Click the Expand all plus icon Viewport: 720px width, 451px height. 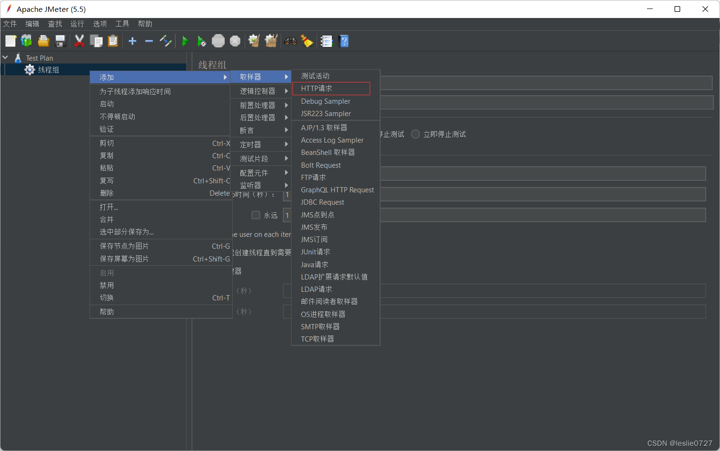pos(133,41)
